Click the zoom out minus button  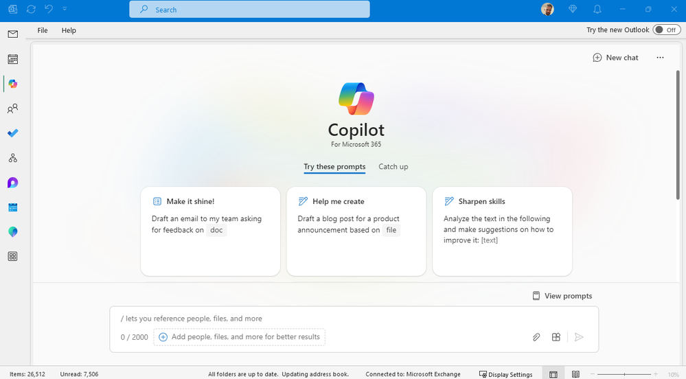click(593, 374)
